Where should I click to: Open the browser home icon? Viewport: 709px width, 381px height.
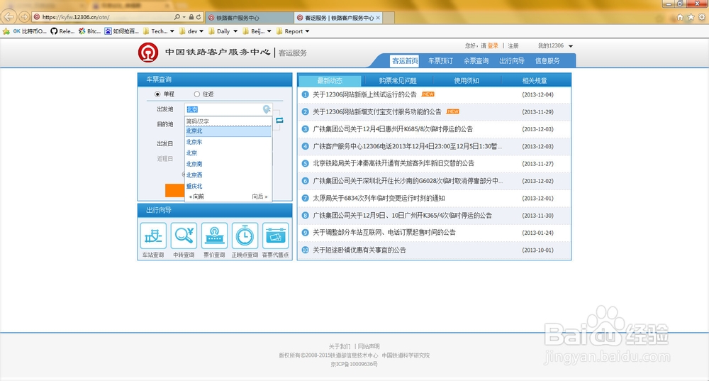pos(680,17)
